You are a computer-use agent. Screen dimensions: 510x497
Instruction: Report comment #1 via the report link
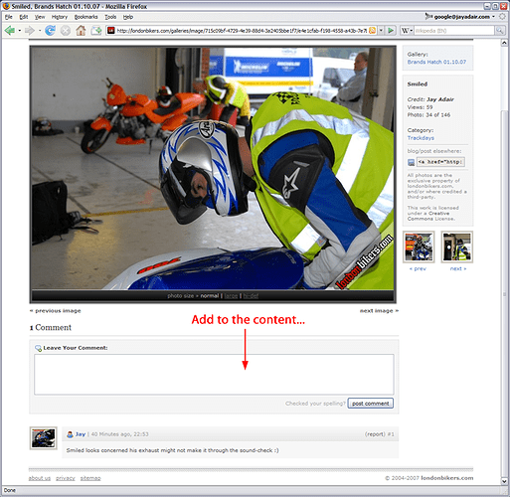tap(375, 434)
